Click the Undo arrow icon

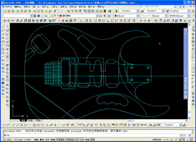pyautogui.click(x=55, y=11)
